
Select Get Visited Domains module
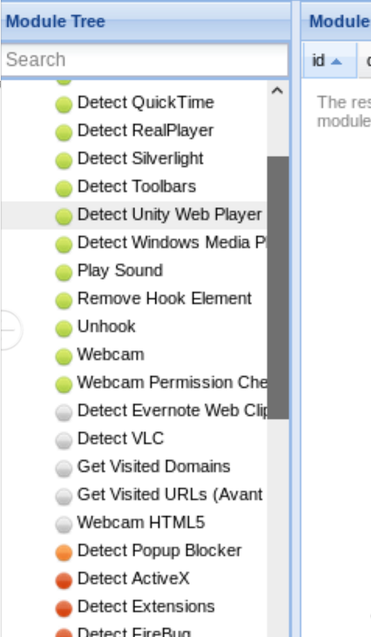153,466
